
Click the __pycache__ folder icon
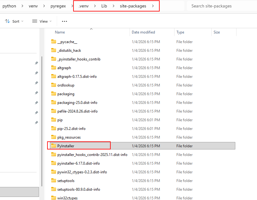pos(54,42)
